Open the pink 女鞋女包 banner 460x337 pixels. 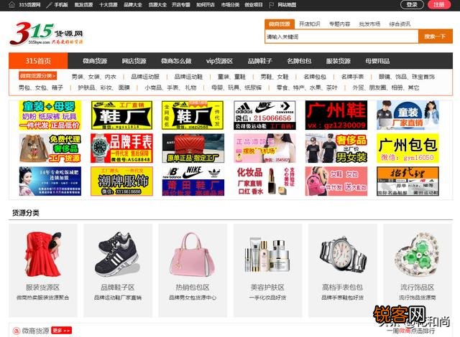tap(336, 181)
